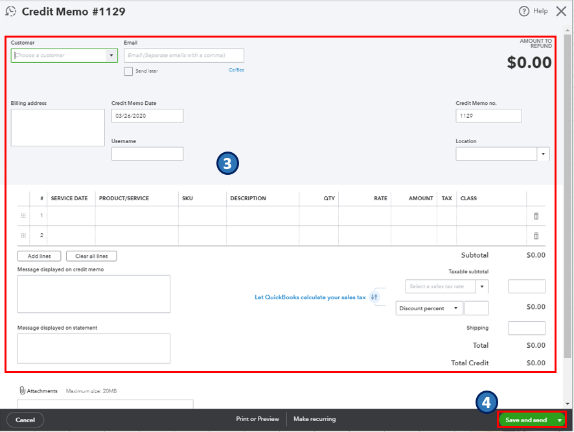Grab the drag handle of line 2
574x432 pixels.
(x=23, y=235)
